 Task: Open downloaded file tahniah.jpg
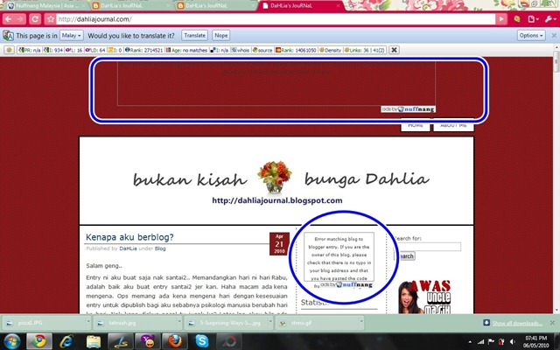point(135,323)
